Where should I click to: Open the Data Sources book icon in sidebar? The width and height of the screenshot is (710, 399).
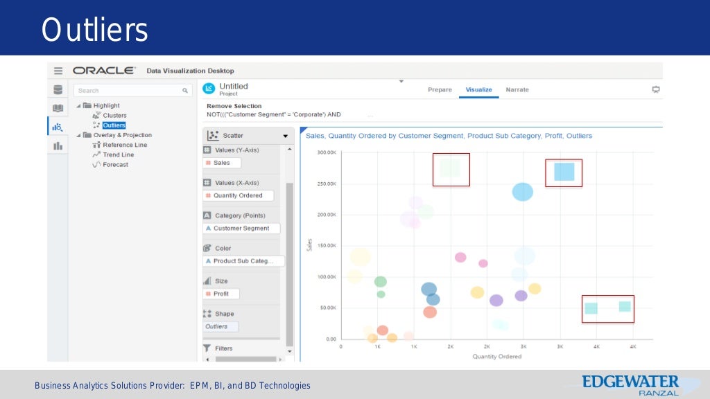tap(58, 108)
